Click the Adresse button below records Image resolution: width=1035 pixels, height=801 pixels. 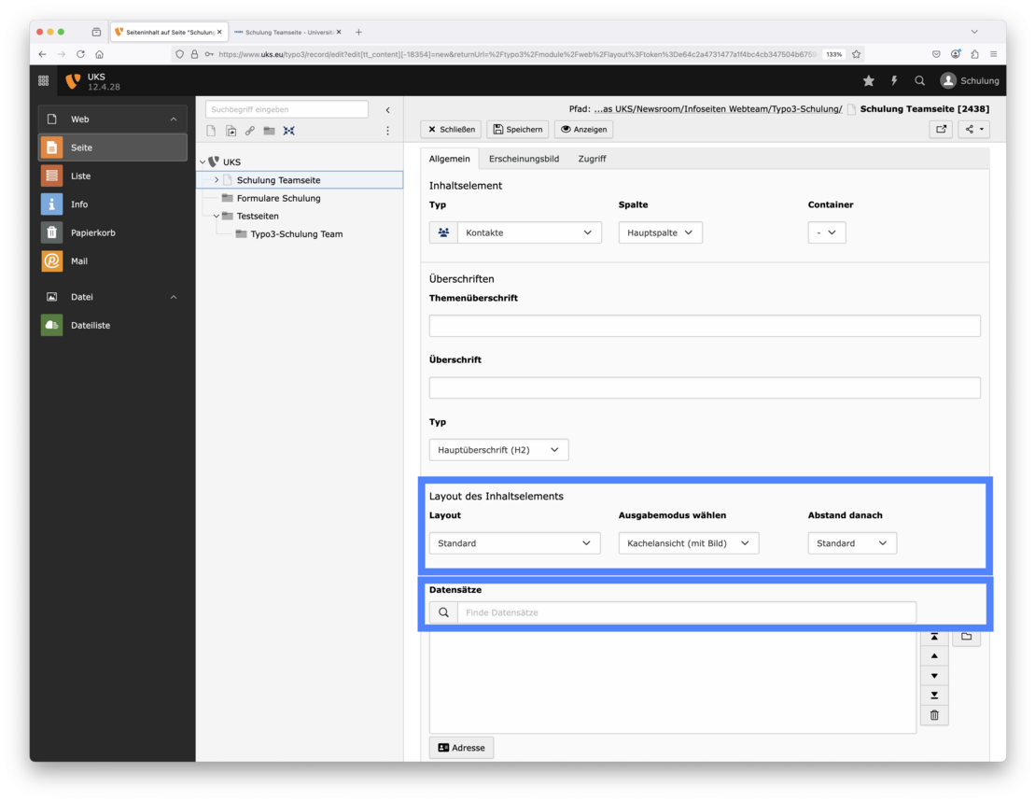coord(461,748)
